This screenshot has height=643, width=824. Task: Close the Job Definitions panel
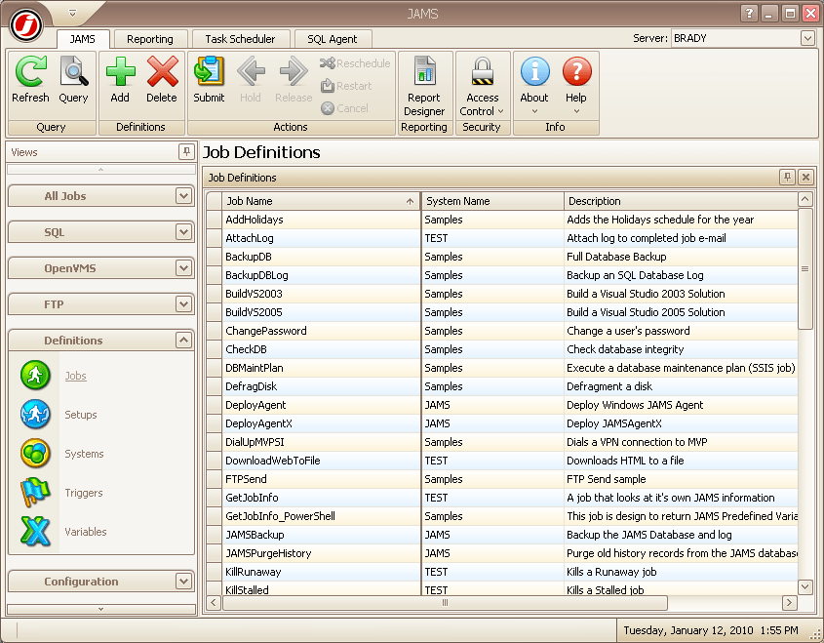[805, 178]
